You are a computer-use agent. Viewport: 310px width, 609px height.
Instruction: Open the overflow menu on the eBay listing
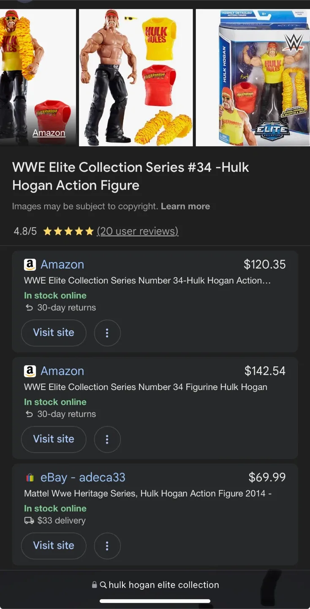click(x=107, y=546)
